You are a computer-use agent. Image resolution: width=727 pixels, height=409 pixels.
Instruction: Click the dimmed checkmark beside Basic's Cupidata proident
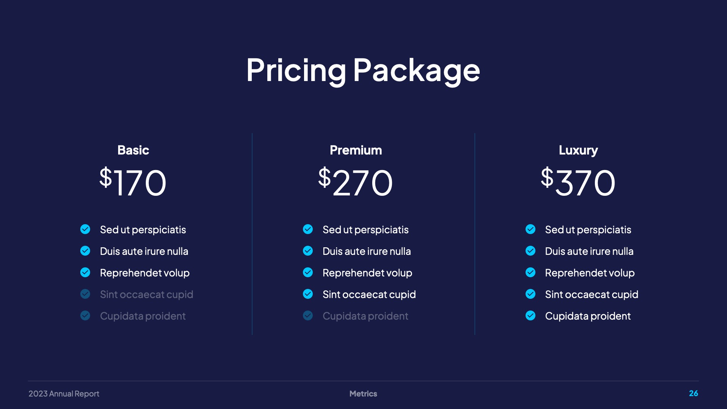pyautogui.click(x=85, y=316)
